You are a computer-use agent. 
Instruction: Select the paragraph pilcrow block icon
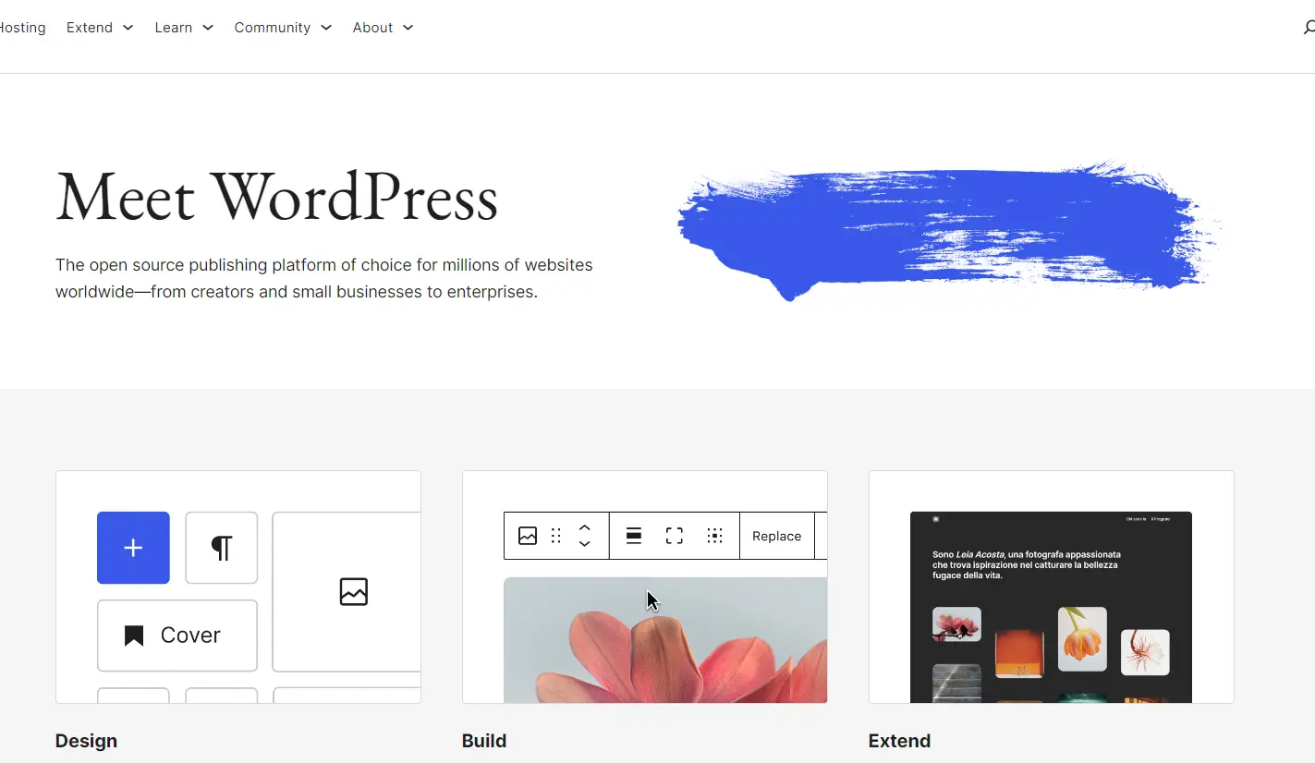coord(222,548)
